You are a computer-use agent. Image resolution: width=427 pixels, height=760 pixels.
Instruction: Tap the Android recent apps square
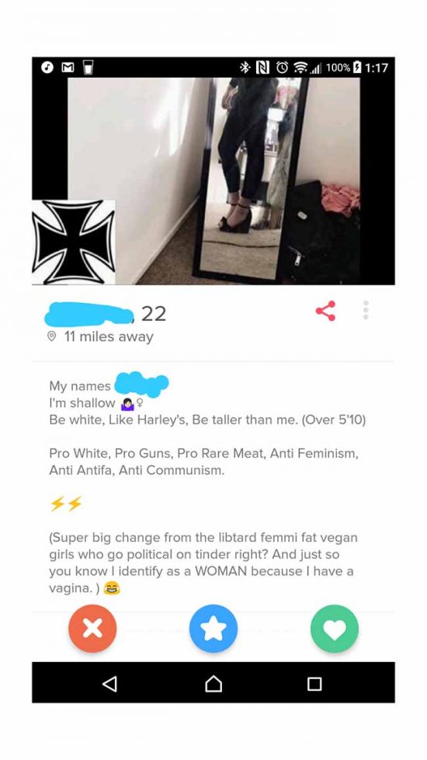(x=314, y=683)
